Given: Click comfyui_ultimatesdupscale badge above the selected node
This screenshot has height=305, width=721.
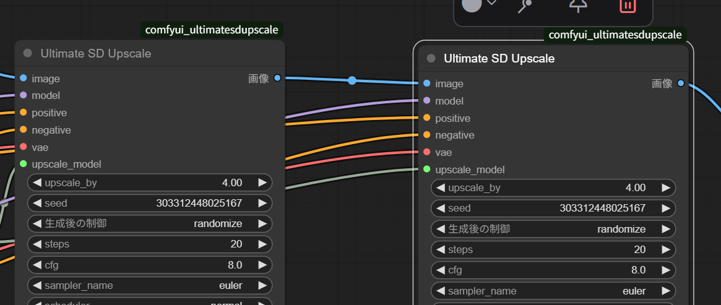Looking at the screenshot, I should pyautogui.click(x=615, y=35).
